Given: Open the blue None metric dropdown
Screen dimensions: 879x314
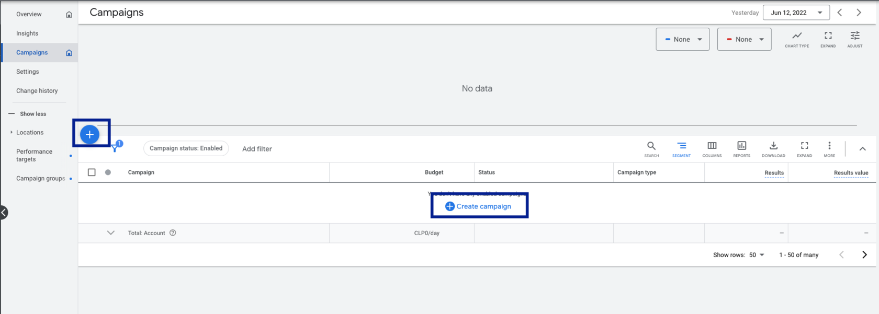Looking at the screenshot, I should tap(682, 39).
